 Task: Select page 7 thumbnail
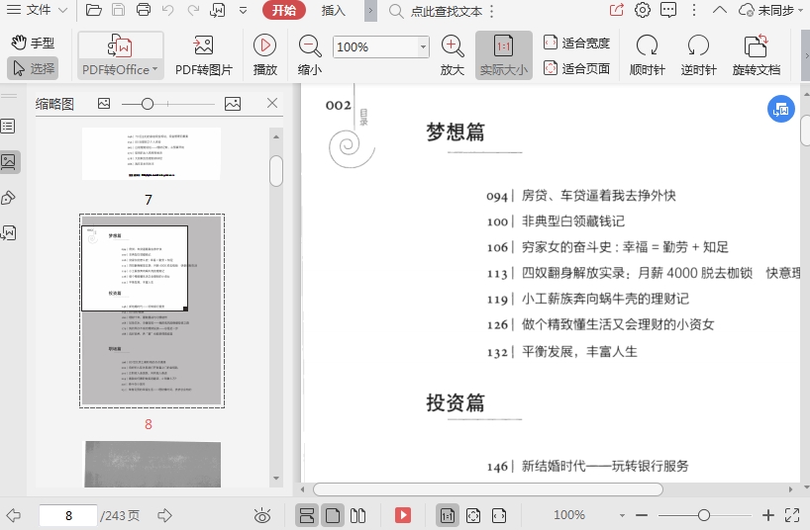click(152, 154)
